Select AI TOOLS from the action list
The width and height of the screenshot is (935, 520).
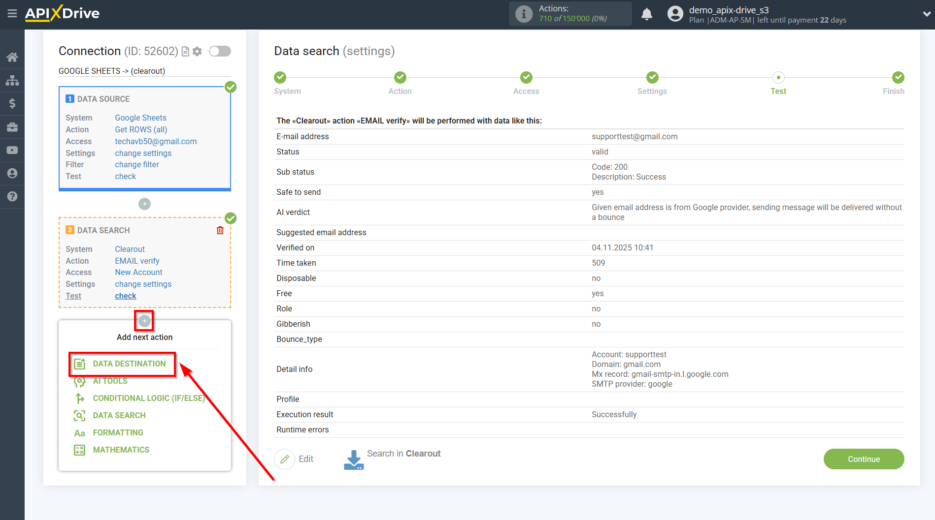click(109, 381)
